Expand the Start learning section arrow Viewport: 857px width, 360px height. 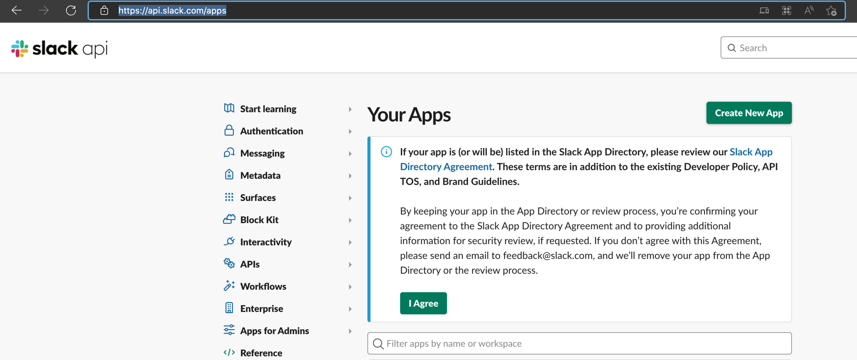(x=350, y=109)
